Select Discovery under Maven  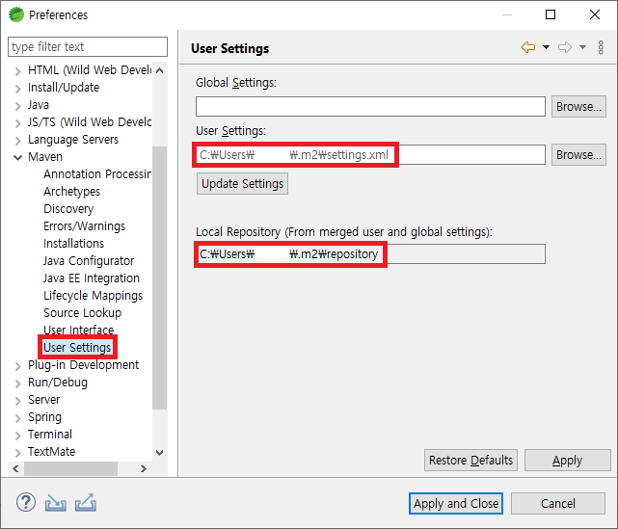coord(68,209)
